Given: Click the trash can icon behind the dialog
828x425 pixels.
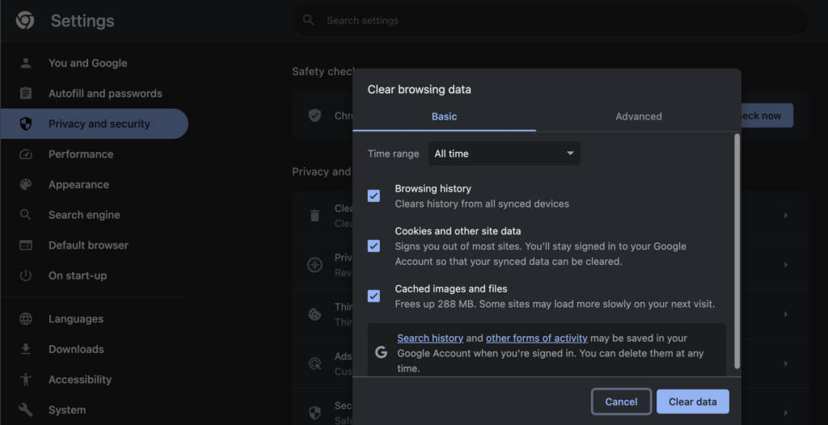Looking at the screenshot, I should (x=315, y=216).
